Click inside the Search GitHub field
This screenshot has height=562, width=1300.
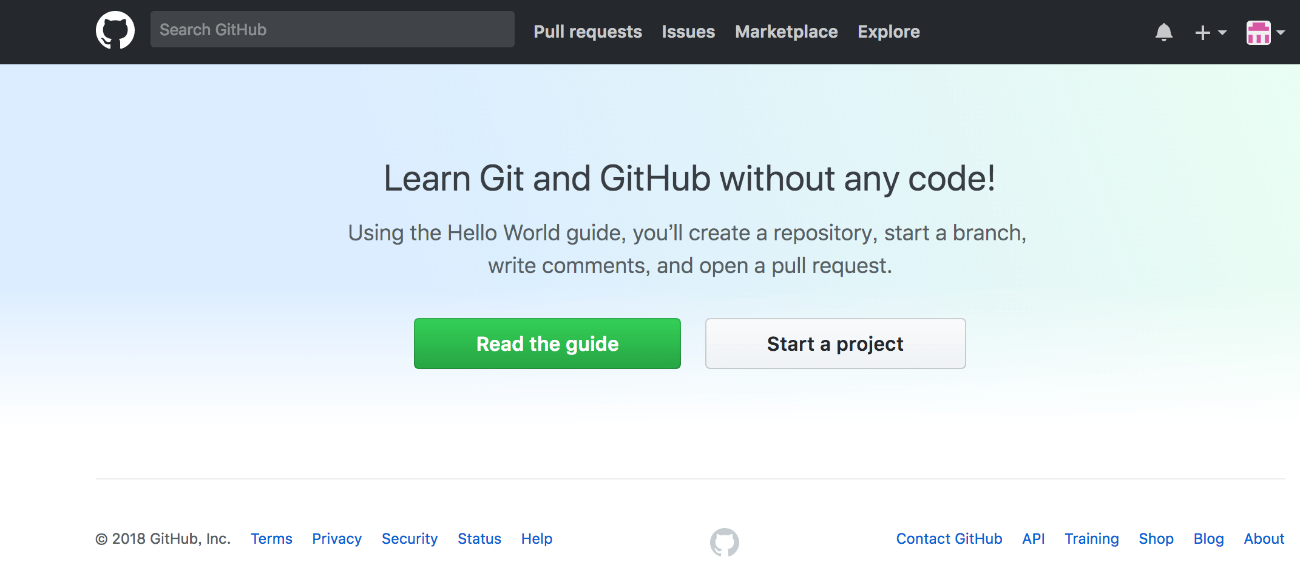click(x=332, y=29)
